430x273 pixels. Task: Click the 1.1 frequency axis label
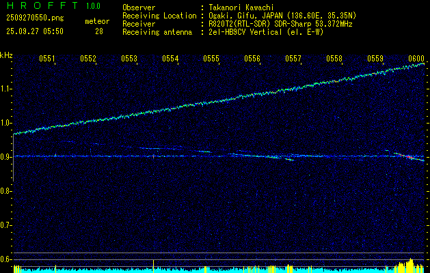[x=6, y=89]
